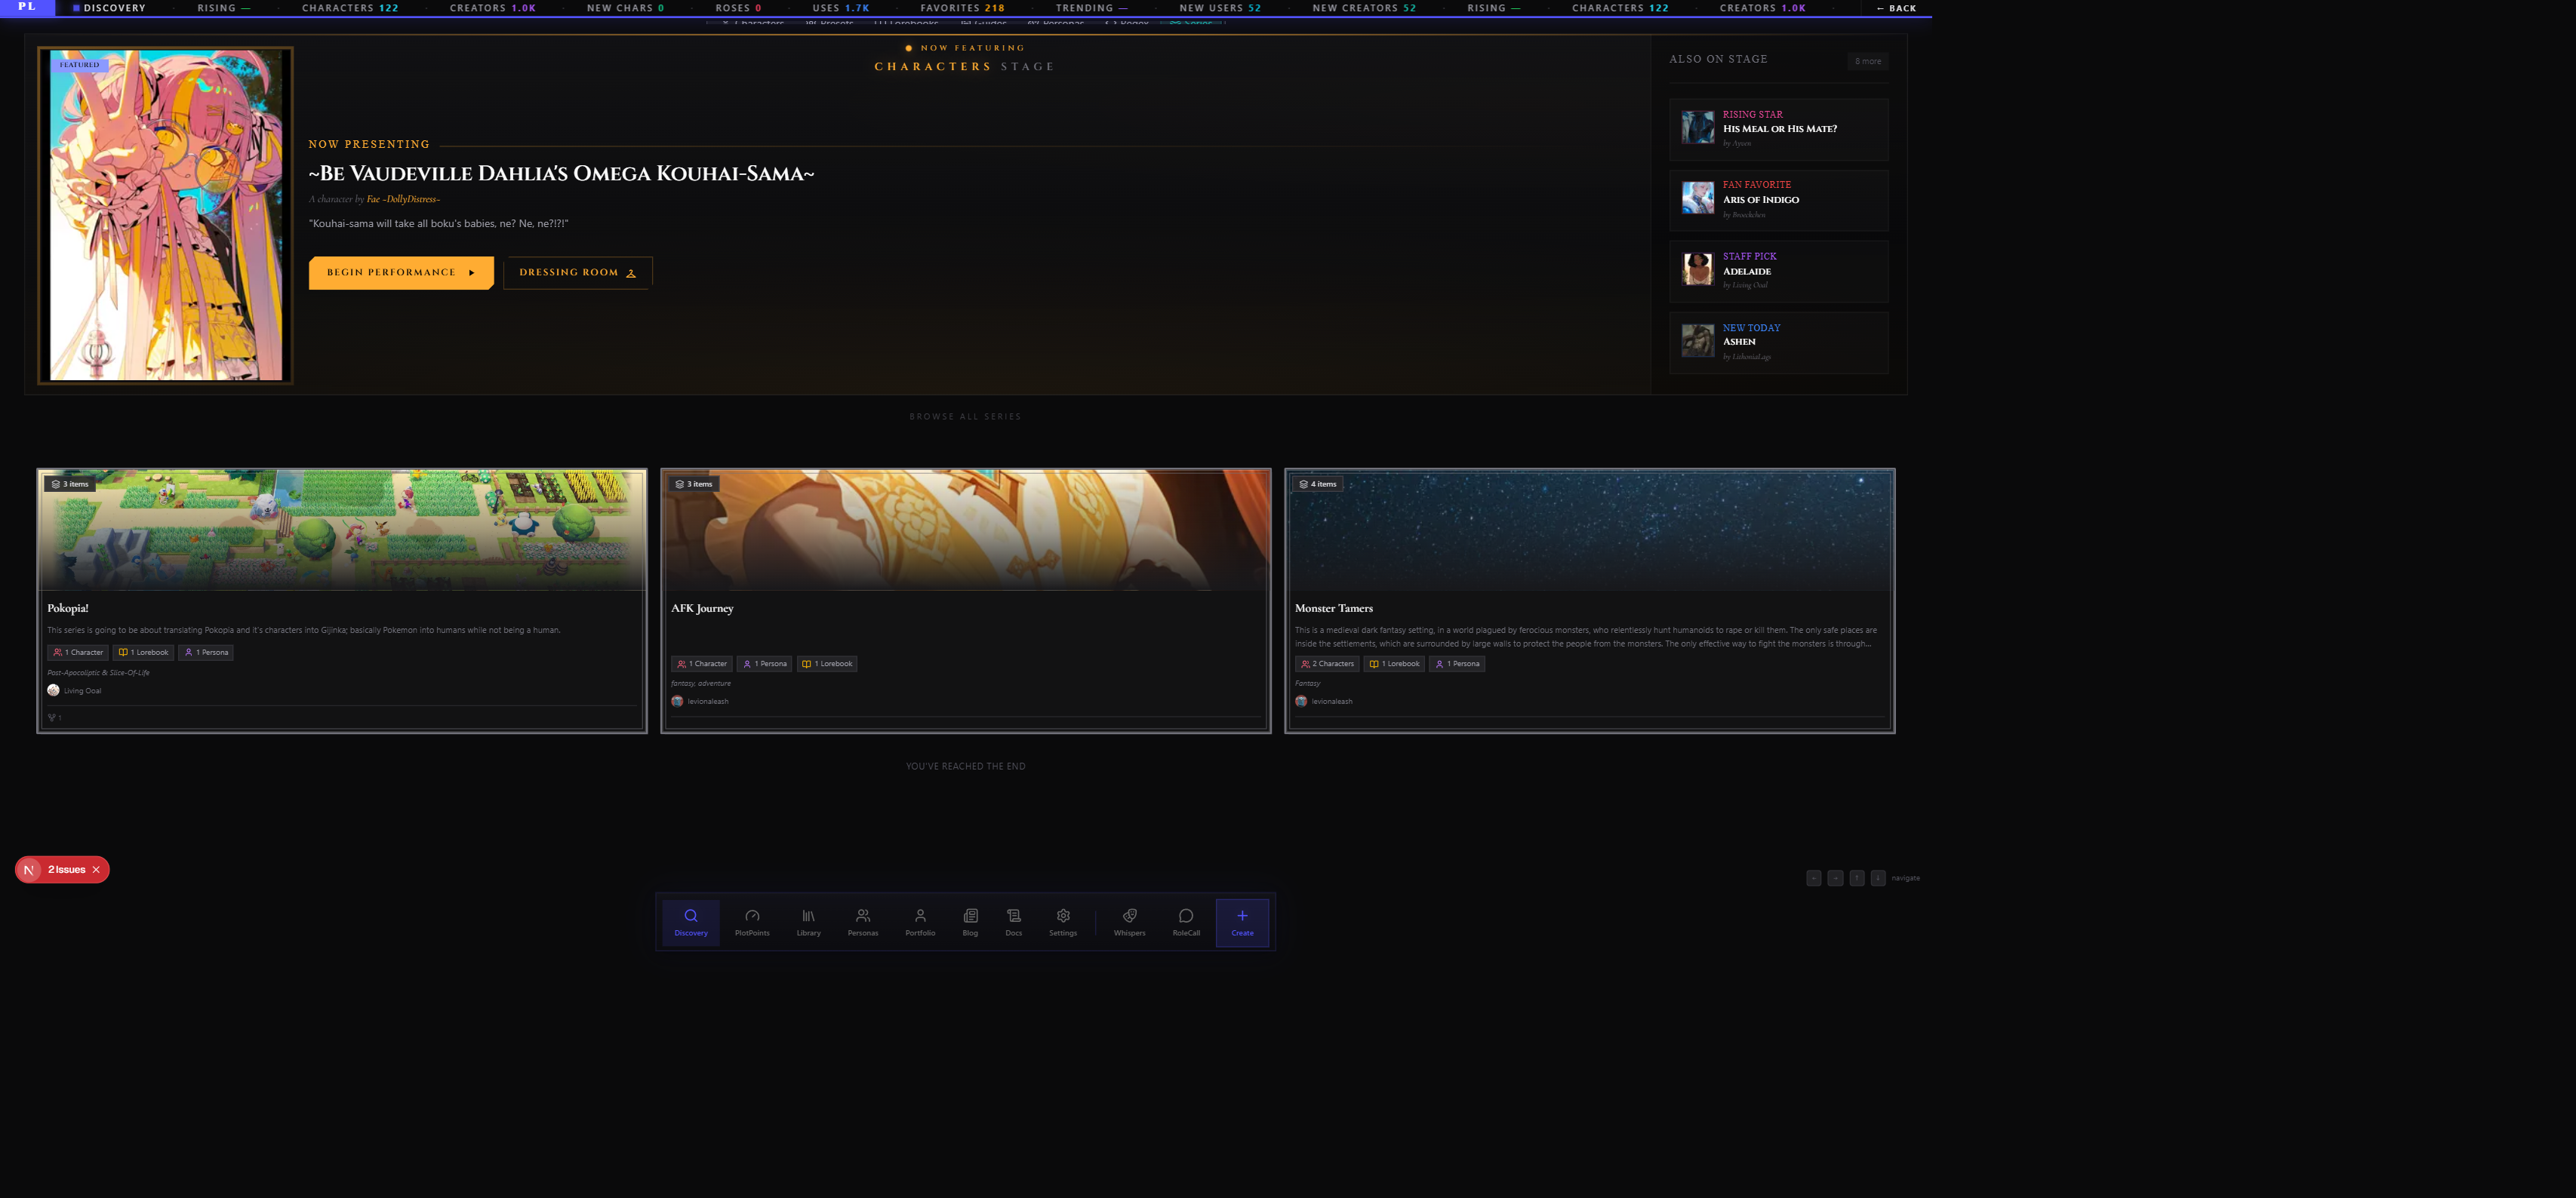
Task: Open the Blog in the bottom dock
Action: pos(970,922)
